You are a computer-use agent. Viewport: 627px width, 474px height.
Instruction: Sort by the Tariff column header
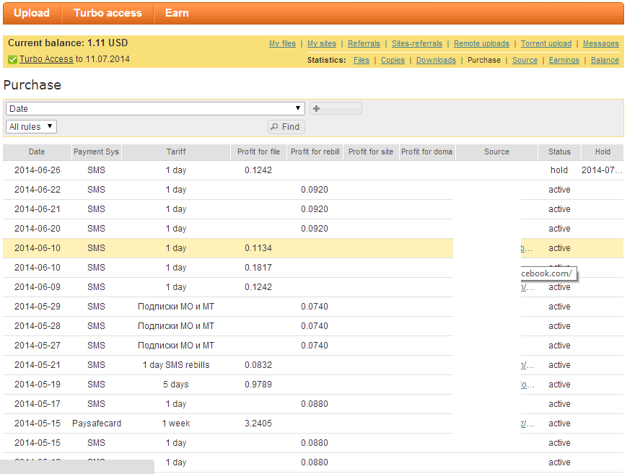pyautogui.click(x=176, y=152)
